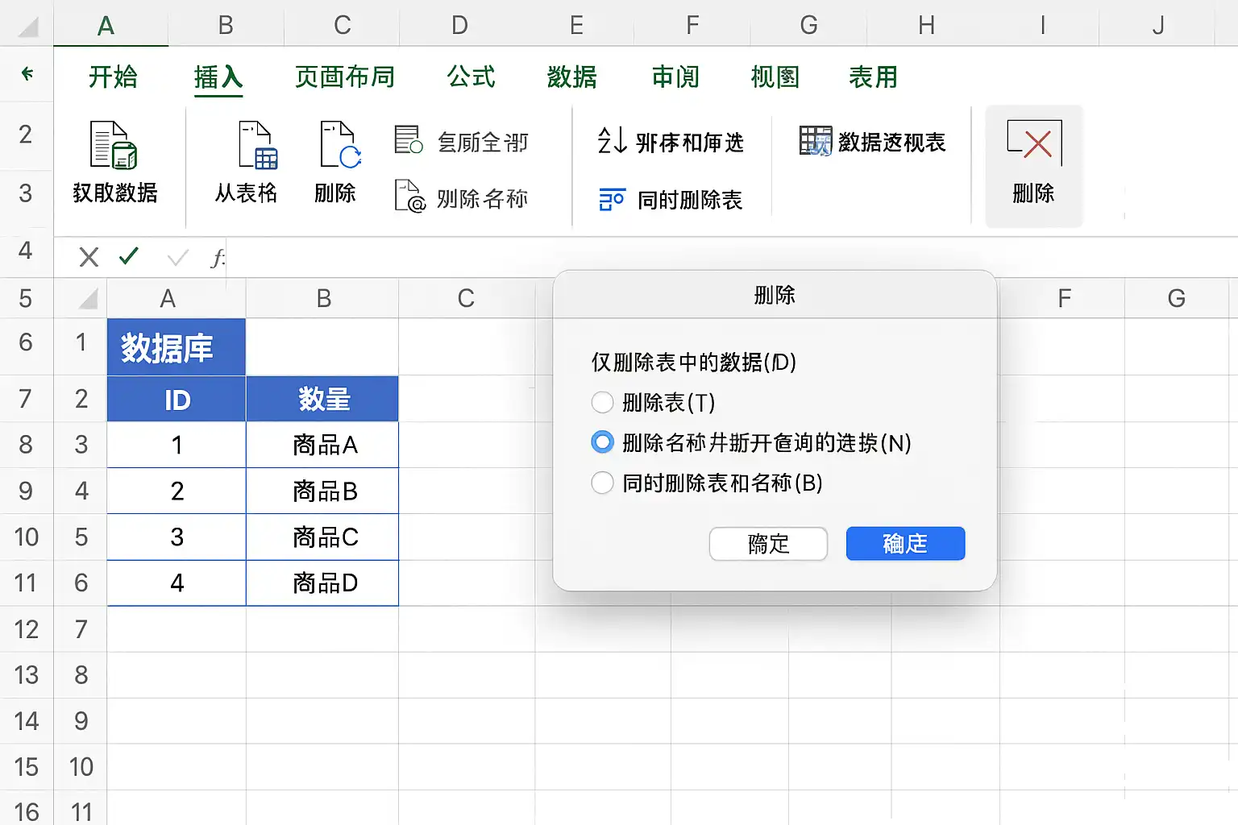The width and height of the screenshot is (1238, 825).
Task: Click the 同时删除表 ribbon icon
Action: click(x=612, y=199)
